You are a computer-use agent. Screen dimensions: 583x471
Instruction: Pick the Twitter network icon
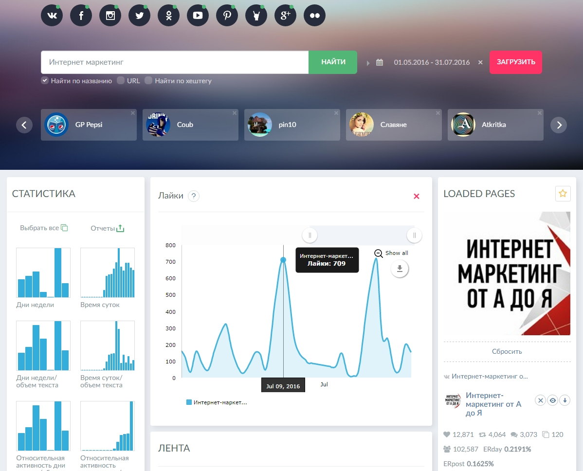coord(140,16)
